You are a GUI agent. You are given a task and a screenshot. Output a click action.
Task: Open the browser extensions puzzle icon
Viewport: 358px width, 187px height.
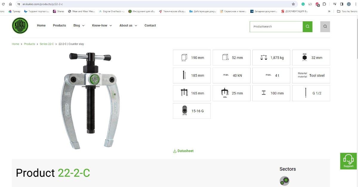[324, 4]
